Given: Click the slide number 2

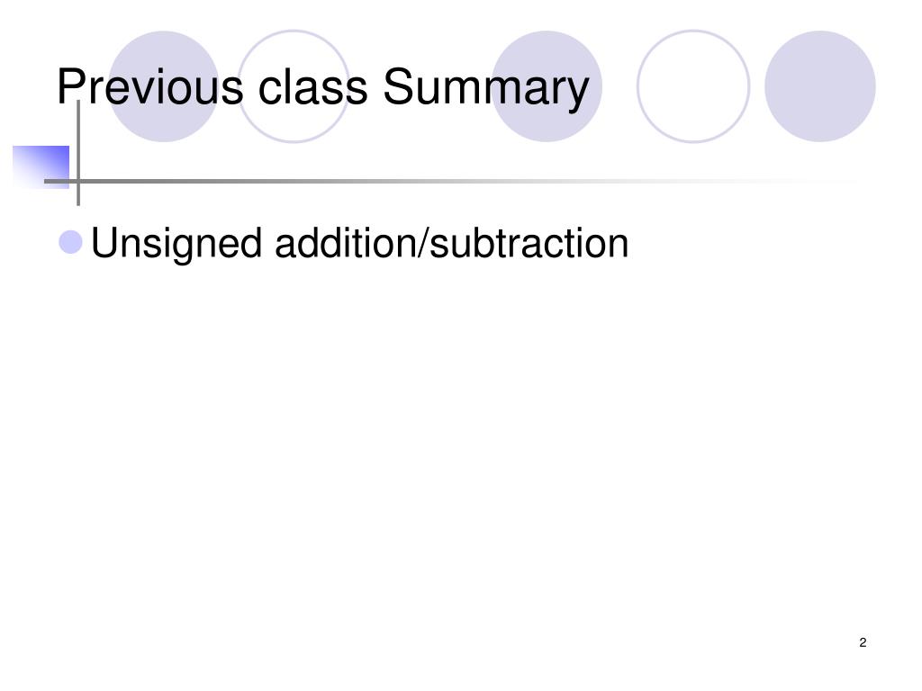Looking at the screenshot, I should click(x=863, y=642).
